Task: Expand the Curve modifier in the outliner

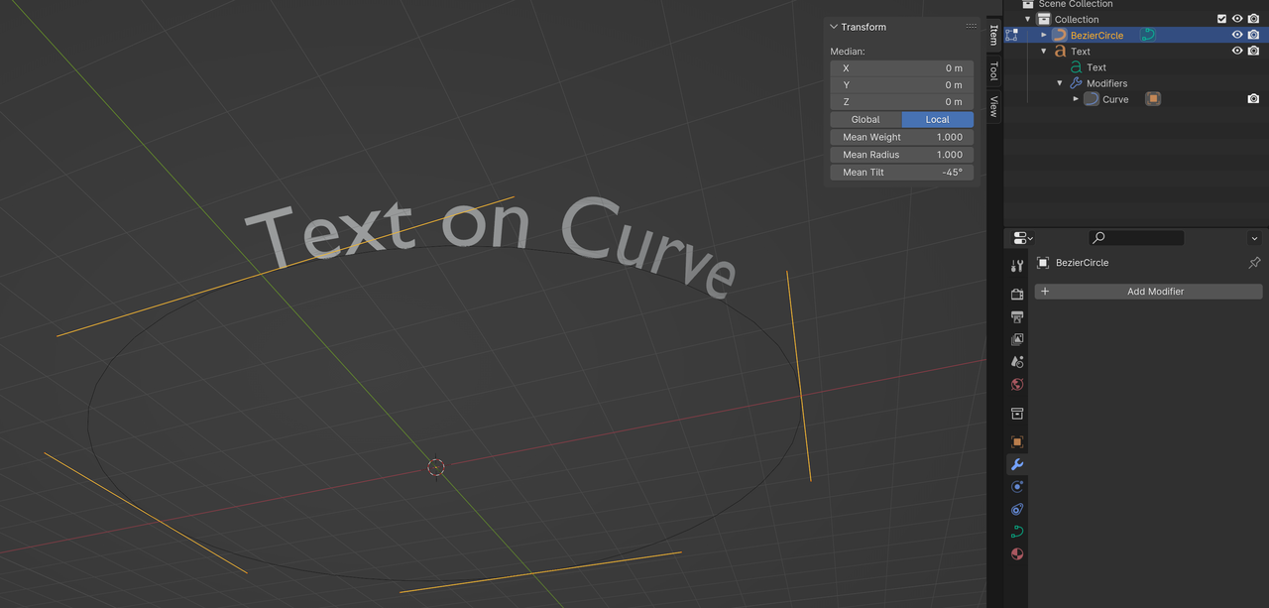Action: coord(1076,98)
